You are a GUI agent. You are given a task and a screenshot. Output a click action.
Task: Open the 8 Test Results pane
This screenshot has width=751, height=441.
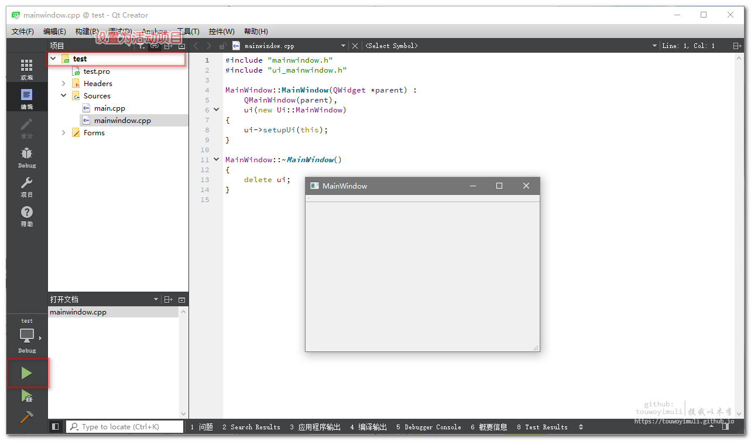(x=542, y=427)
